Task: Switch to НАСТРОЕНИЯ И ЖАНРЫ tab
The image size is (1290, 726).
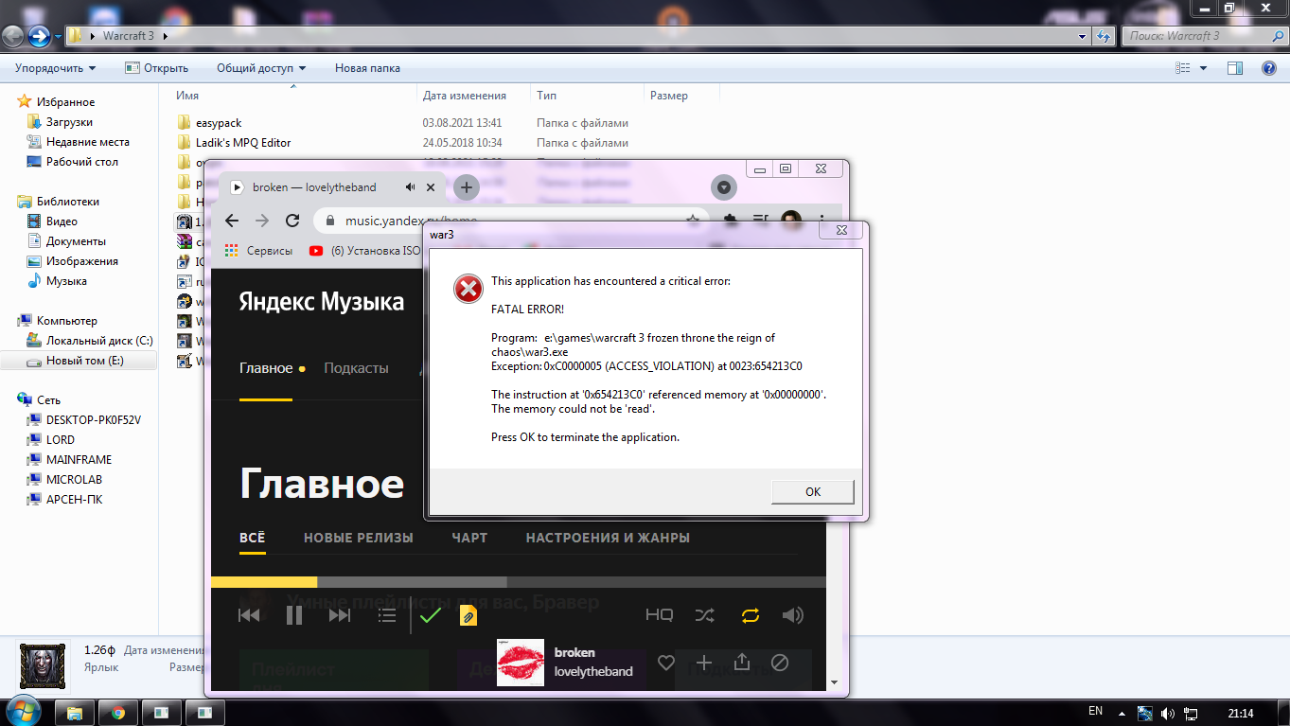Action: [x=608, y=538]
